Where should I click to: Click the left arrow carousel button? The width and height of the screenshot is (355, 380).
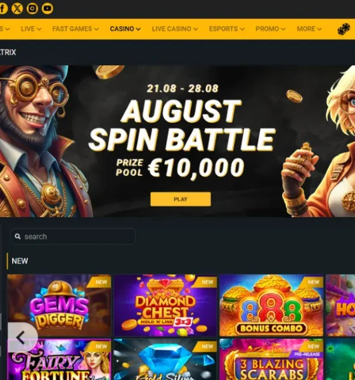[20, 338]
